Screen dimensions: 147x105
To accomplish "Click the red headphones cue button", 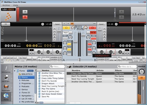I will [92, 28].
